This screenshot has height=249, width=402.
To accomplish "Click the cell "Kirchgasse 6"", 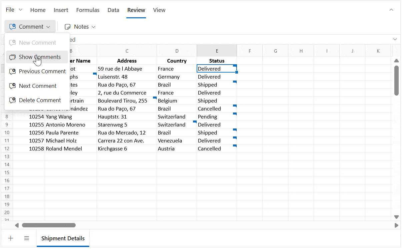I will click(127, 148).
